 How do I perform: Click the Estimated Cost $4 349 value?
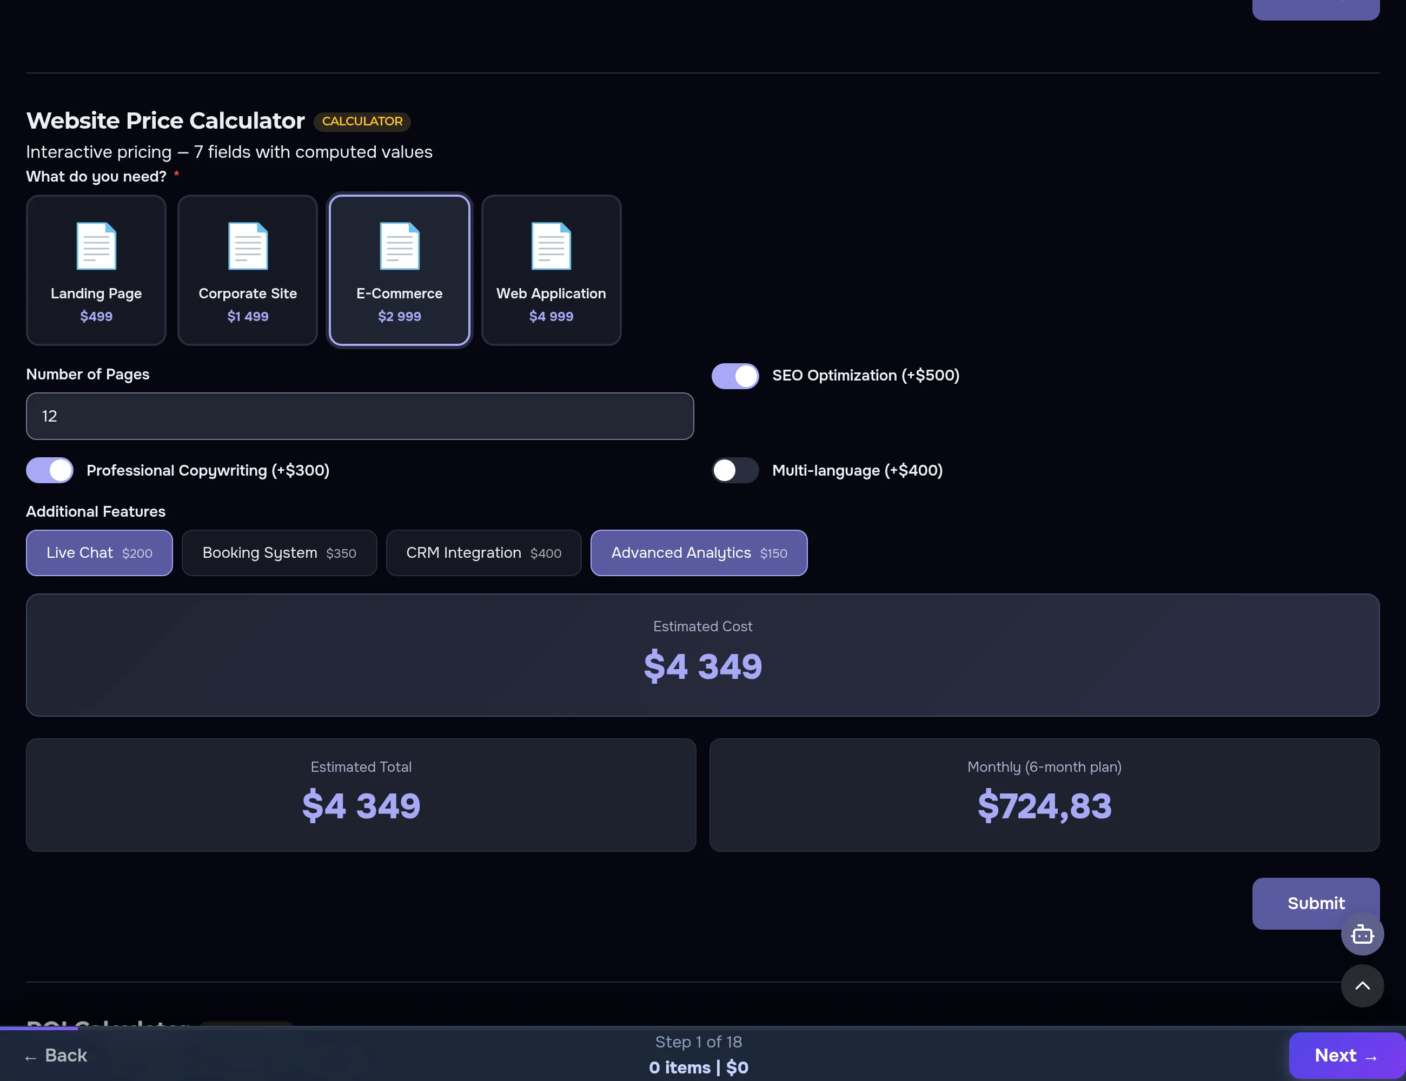click(x=702, y=666)
